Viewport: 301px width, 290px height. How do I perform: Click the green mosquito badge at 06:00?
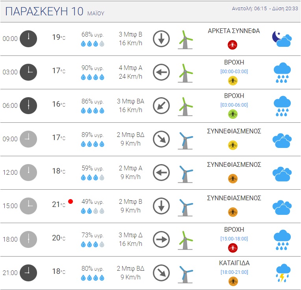coord(233,114)
